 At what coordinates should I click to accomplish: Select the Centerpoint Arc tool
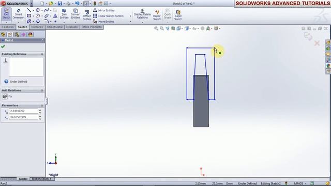pos(38,16)
